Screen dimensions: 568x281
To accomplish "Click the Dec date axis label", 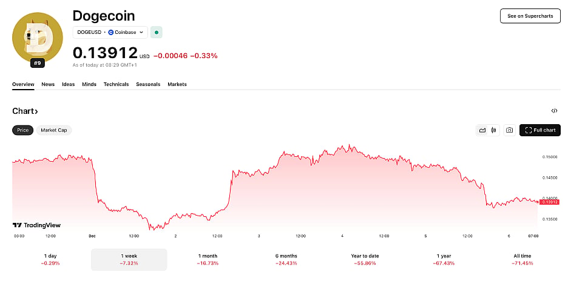I will point(92,236).
